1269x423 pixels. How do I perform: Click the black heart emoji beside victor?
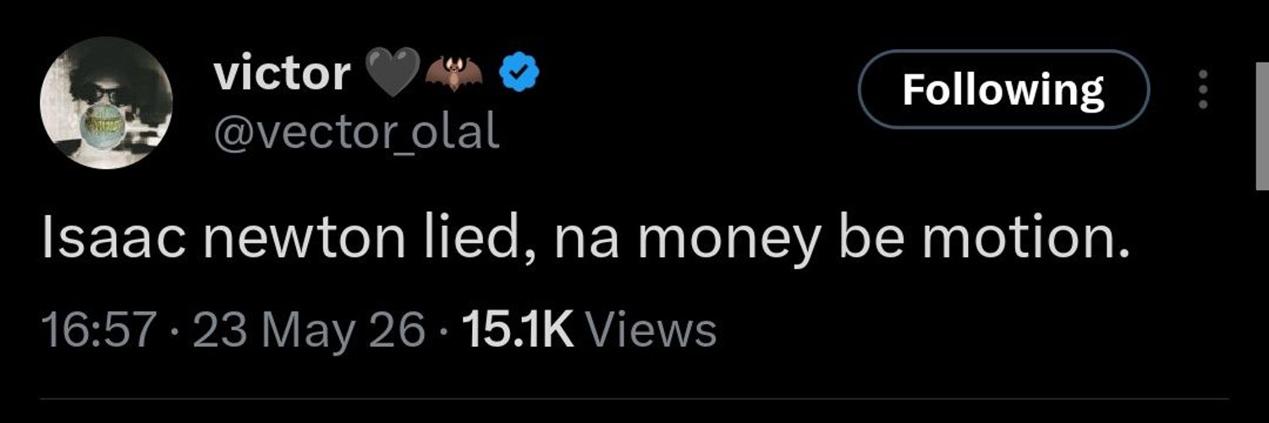point(392,75)
